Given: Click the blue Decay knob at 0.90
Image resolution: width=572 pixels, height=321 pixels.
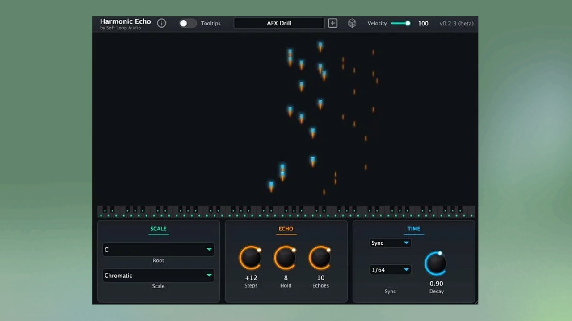Looking at the screenshot, I should (x=436, y=263).
